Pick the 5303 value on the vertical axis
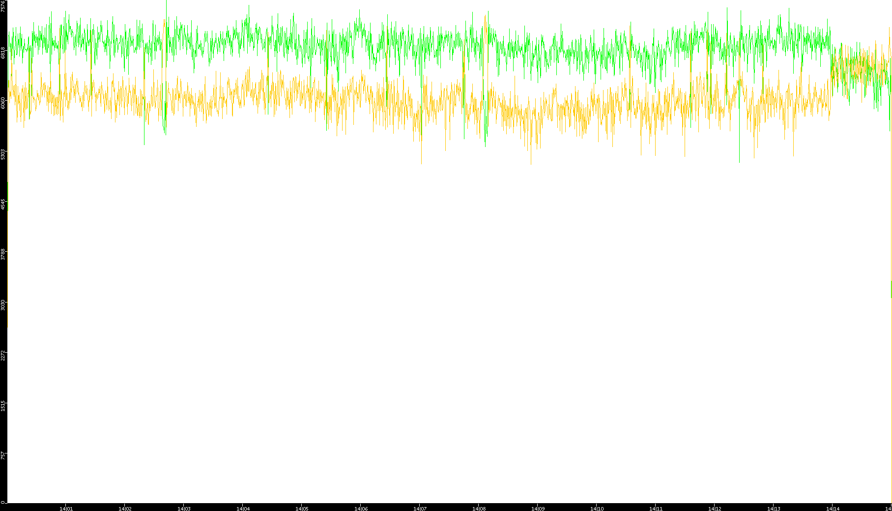 pos(3,154)
